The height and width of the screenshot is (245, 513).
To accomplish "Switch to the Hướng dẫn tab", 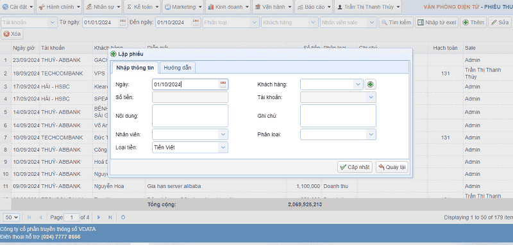I will click(178, 68).
